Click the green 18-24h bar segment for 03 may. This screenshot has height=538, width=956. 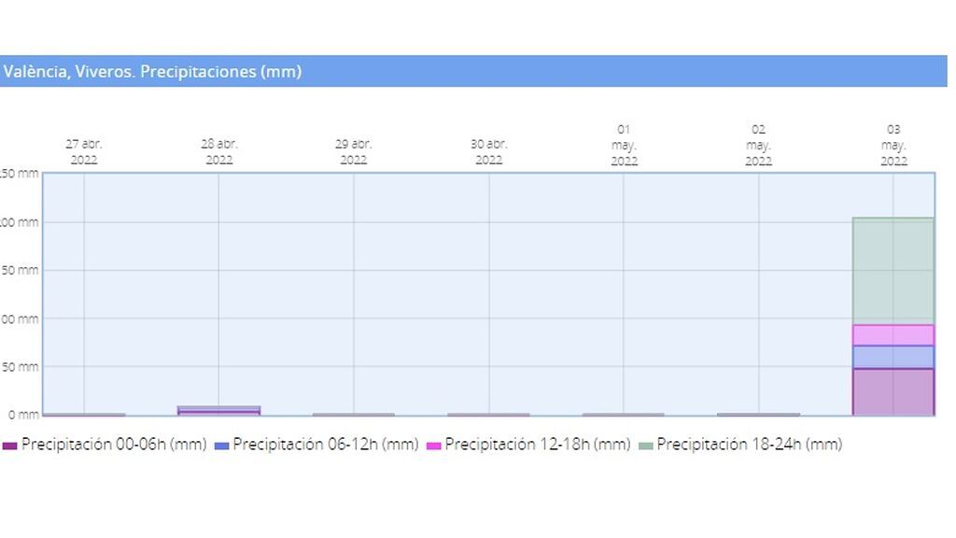893,272
